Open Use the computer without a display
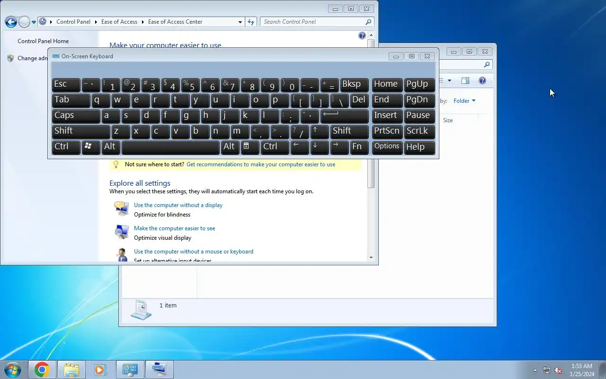 [178, 205]
